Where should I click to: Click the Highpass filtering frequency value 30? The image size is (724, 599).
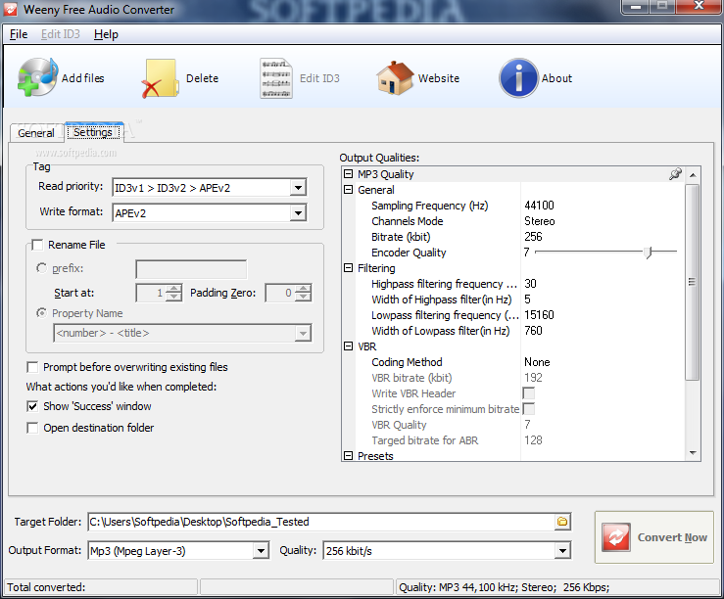tap(530, 284)
